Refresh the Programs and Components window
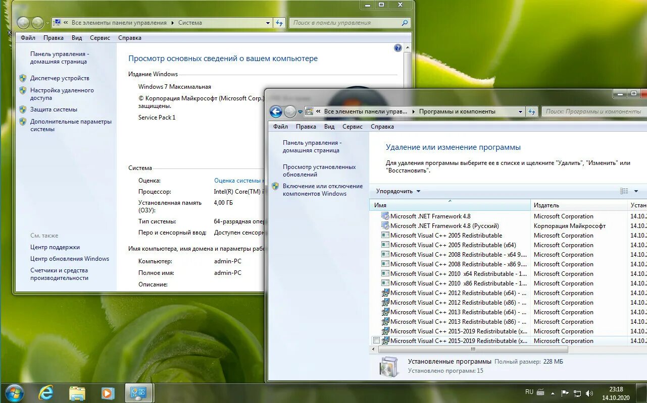This screenshot has width=647, height=403. coord(531,111)
